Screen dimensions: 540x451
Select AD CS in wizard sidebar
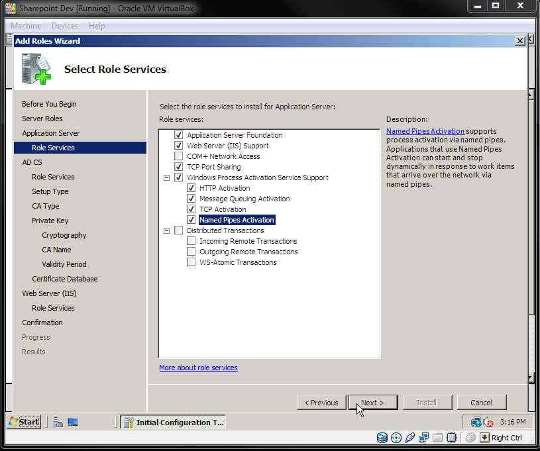32,162
